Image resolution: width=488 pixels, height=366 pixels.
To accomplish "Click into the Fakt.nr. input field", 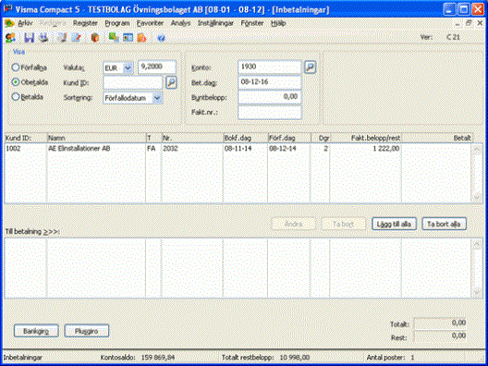I will point(270,113).
